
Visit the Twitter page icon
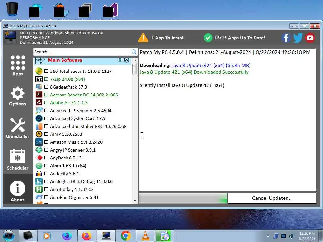[298, 38]
